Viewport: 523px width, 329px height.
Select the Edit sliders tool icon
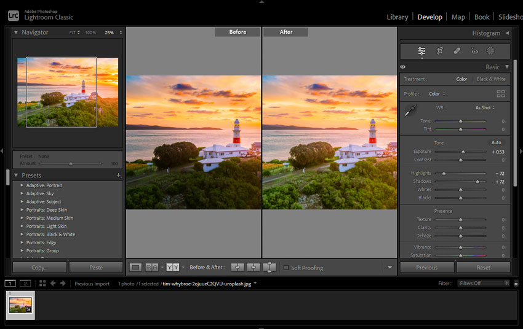[x=421, y=51]
